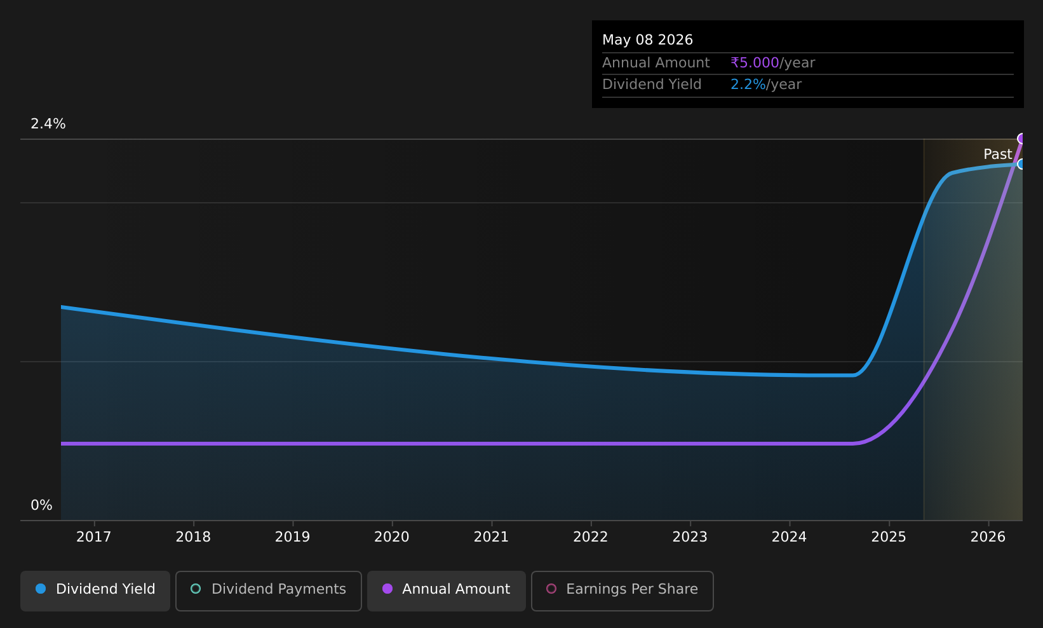Click the May 08 2026 tooltip date
The height and width of the screenshot is (628, 1043).
(x=647, y=40)
